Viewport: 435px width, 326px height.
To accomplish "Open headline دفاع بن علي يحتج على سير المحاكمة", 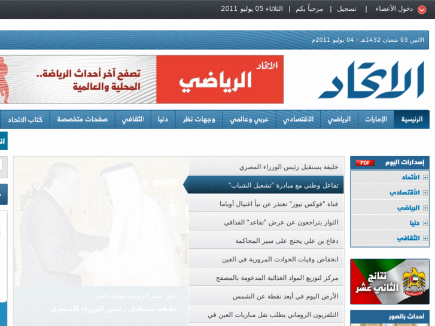I will click(x=266, y=241).
